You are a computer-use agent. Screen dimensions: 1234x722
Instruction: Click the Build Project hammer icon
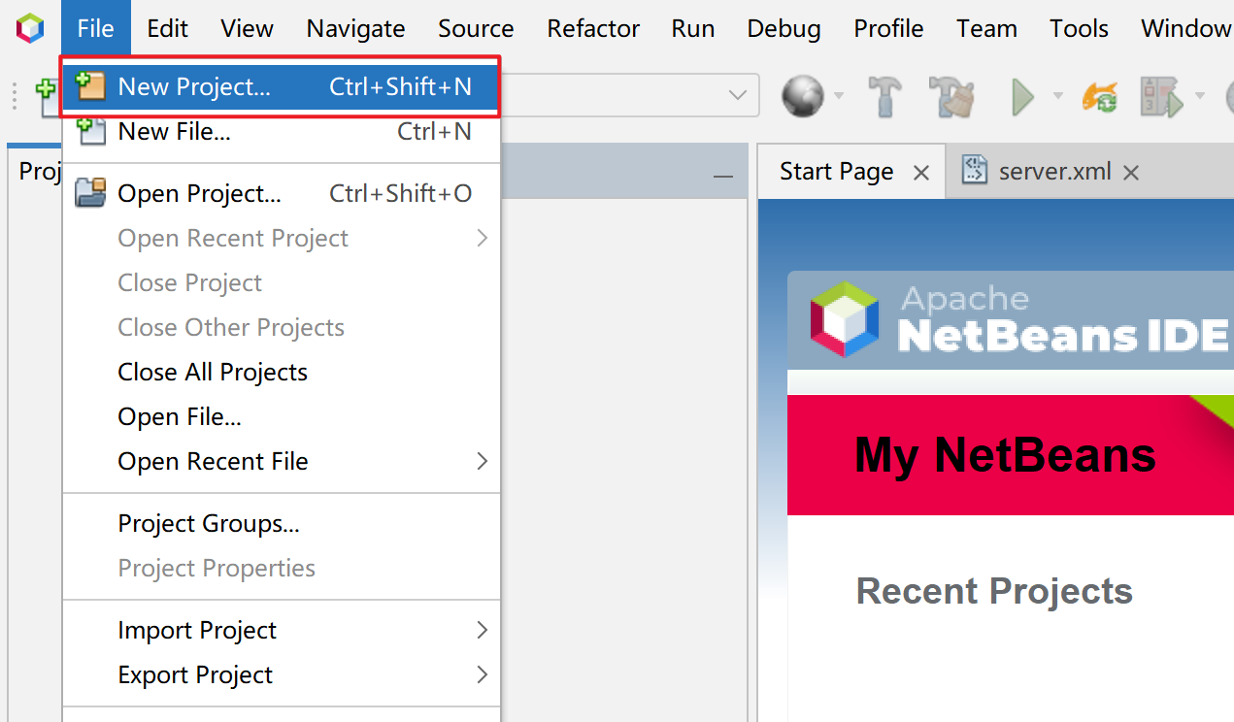pyautogui.click(x=884, y=96)
